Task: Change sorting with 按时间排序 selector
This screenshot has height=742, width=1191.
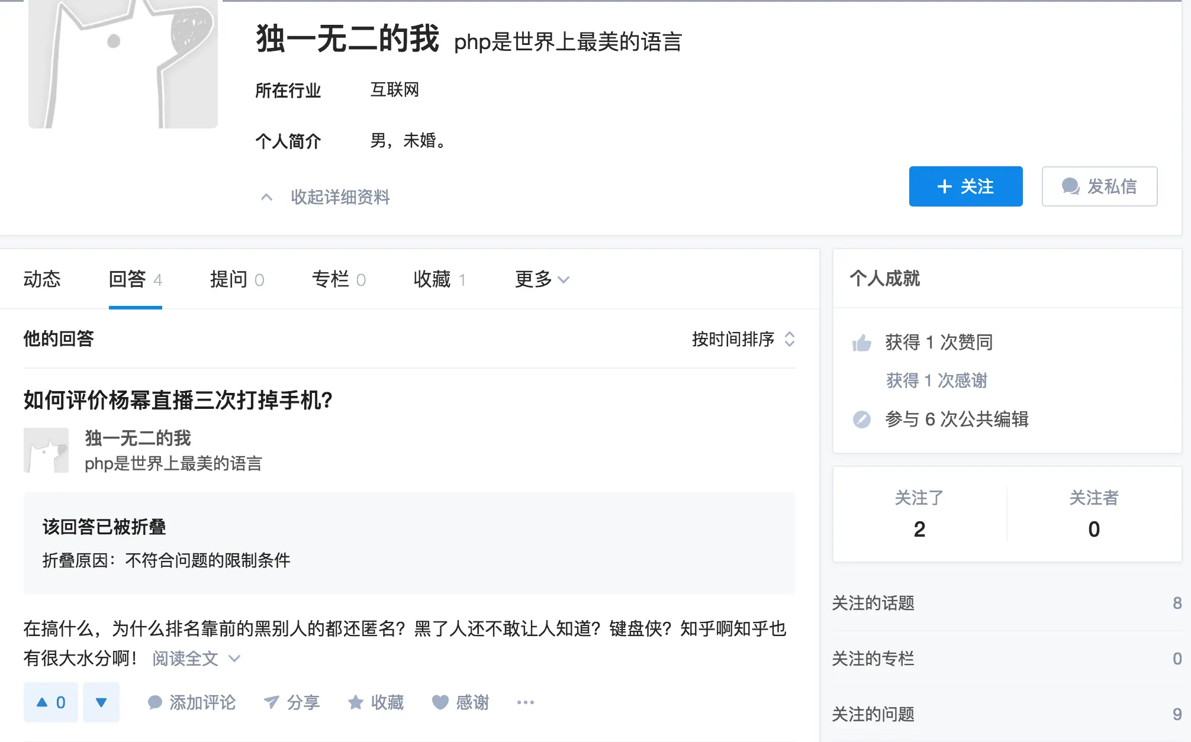Action: point(743,339)
